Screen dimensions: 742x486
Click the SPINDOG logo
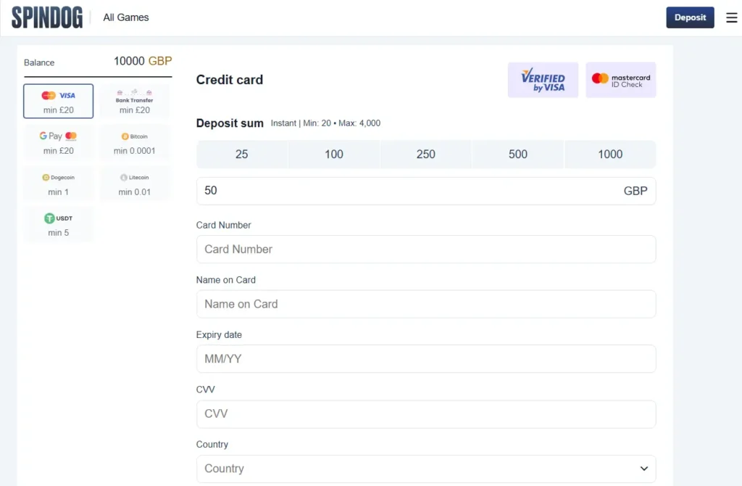48,17
